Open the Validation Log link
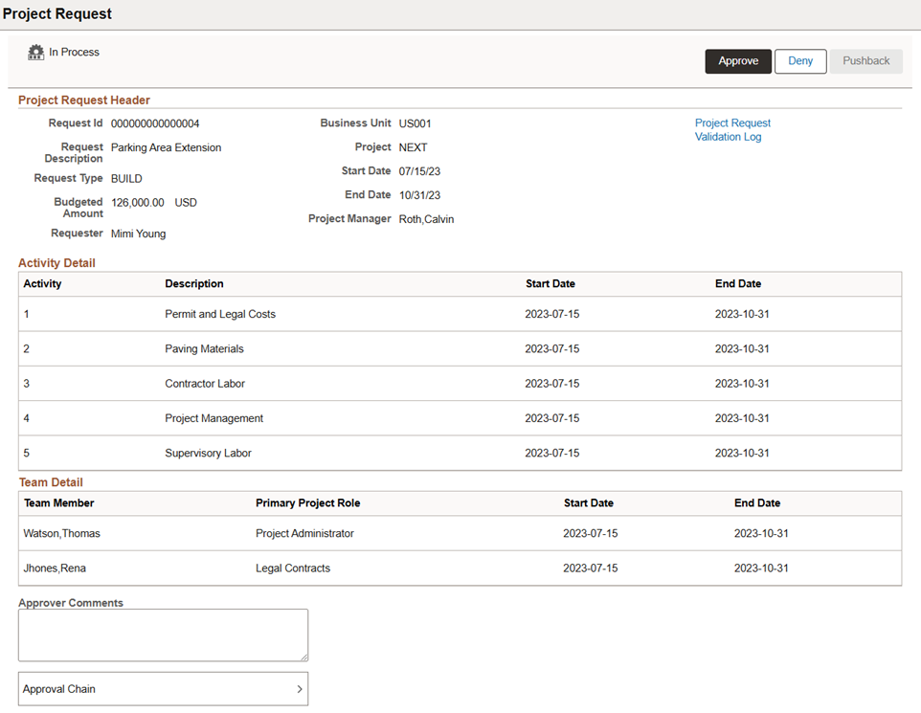The image size is (921, 713). click(728, 137)
